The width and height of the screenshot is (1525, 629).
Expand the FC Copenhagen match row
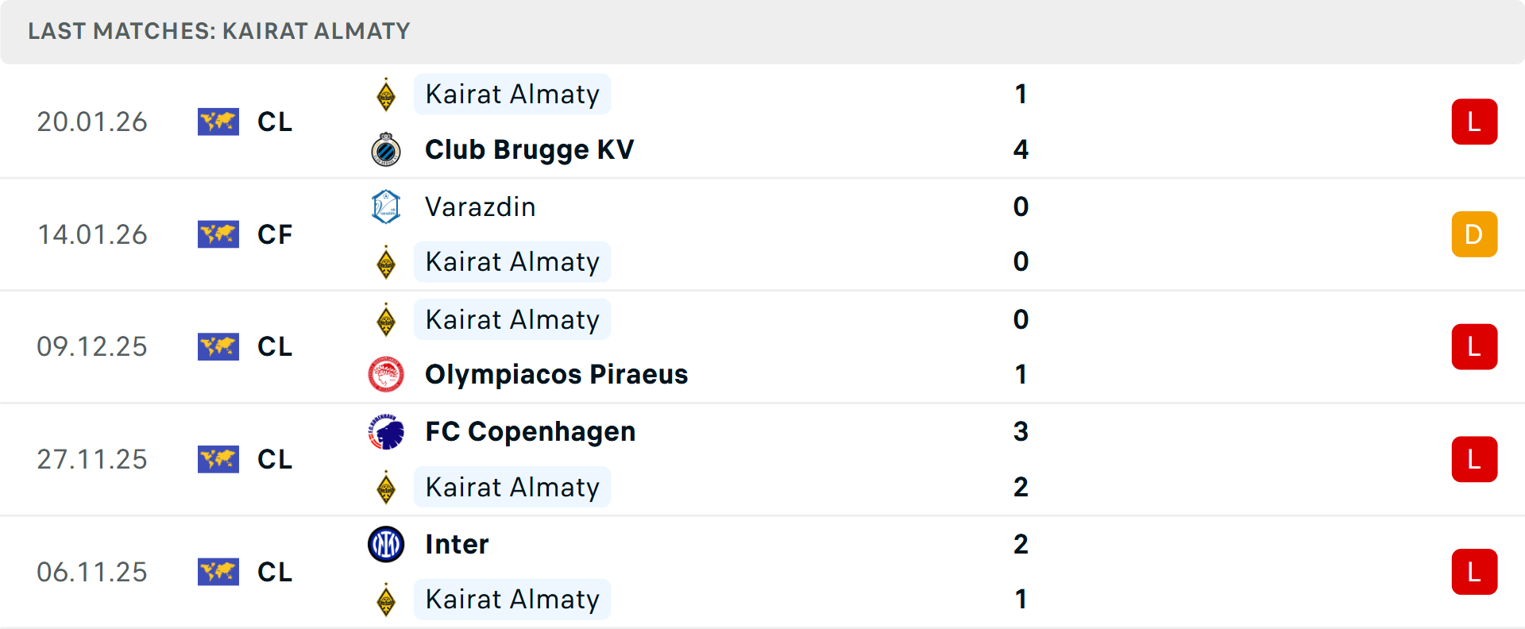(x=762, y=459)
